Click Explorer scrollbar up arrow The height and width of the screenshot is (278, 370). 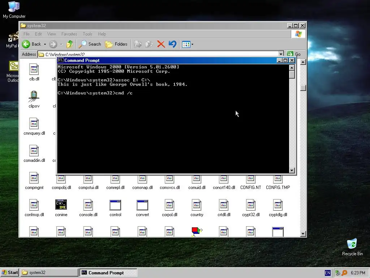point(303,62)
